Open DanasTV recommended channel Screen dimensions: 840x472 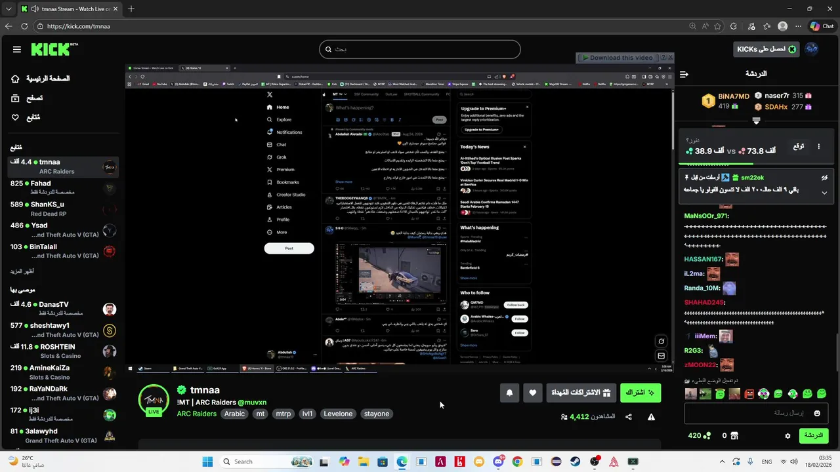click(63, 309)
